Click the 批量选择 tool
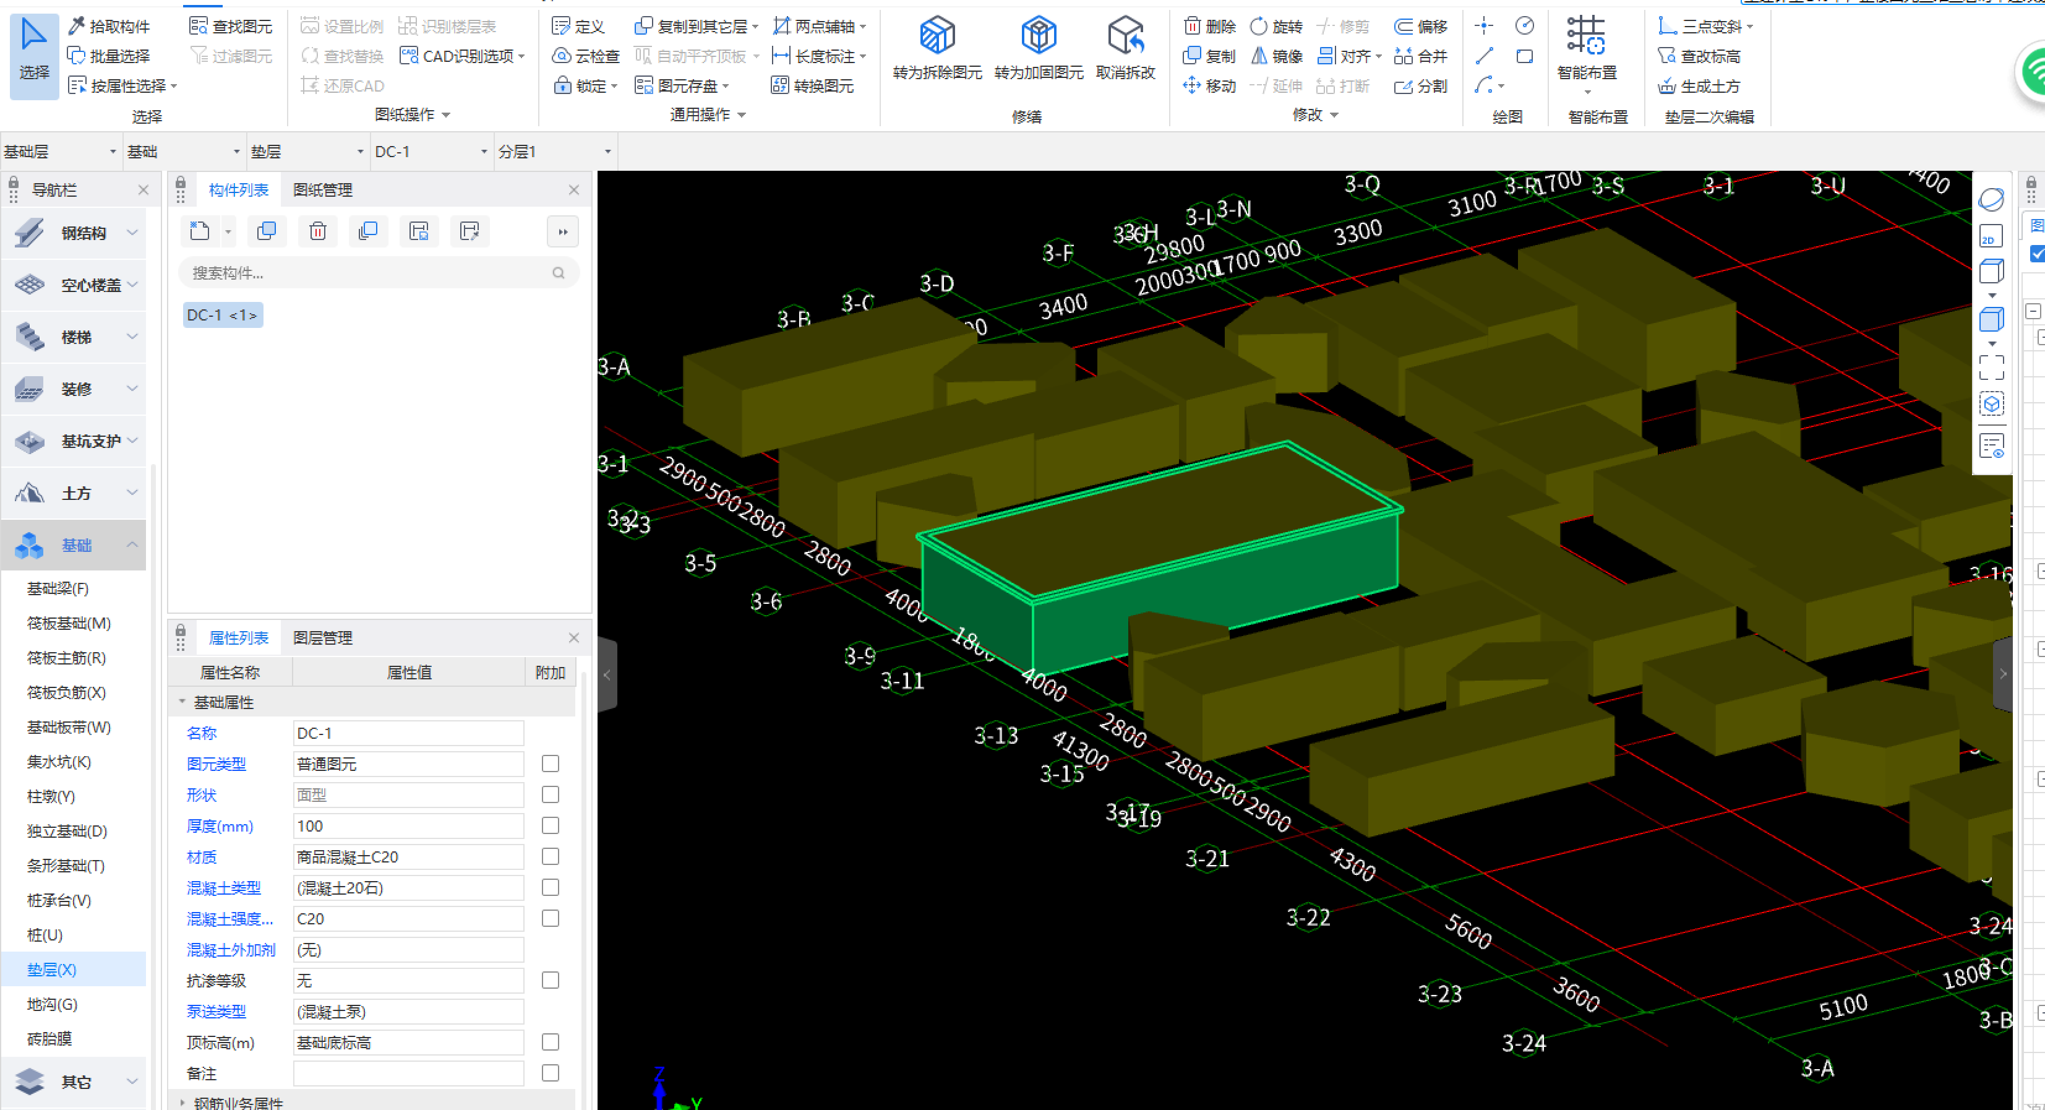Screen dimensions: 2045x1110 [x=109, y=56]
